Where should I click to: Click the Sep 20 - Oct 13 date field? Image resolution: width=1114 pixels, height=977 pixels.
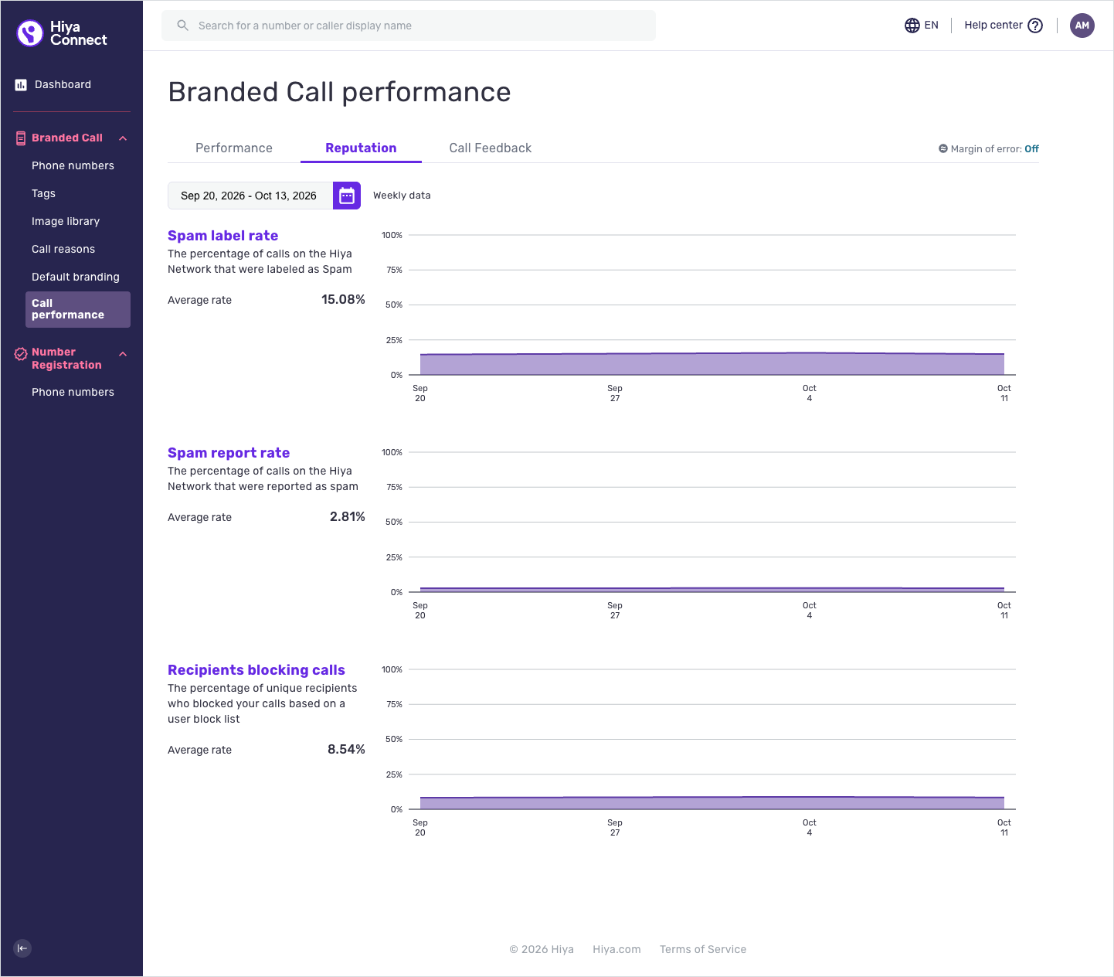(250, 196)
